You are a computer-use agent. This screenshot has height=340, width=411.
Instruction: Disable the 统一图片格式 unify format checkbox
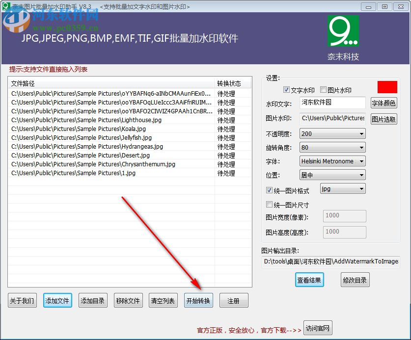269,190
